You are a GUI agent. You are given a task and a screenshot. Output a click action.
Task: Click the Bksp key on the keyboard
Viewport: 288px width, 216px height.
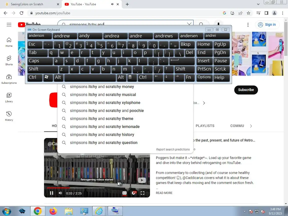187,45
